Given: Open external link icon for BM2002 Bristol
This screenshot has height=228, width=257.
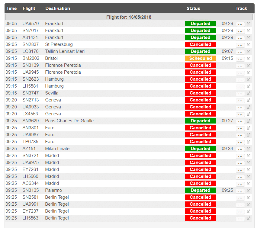Looking at the screenshot, I should (249, 59).
